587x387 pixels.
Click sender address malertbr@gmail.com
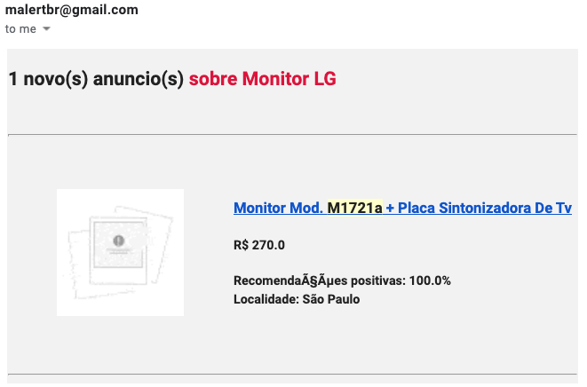tap(72, 11)
